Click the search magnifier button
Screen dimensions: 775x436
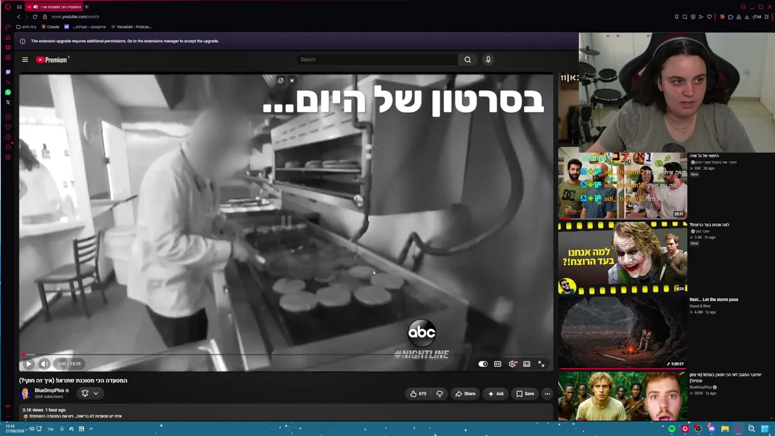[467, 59]
